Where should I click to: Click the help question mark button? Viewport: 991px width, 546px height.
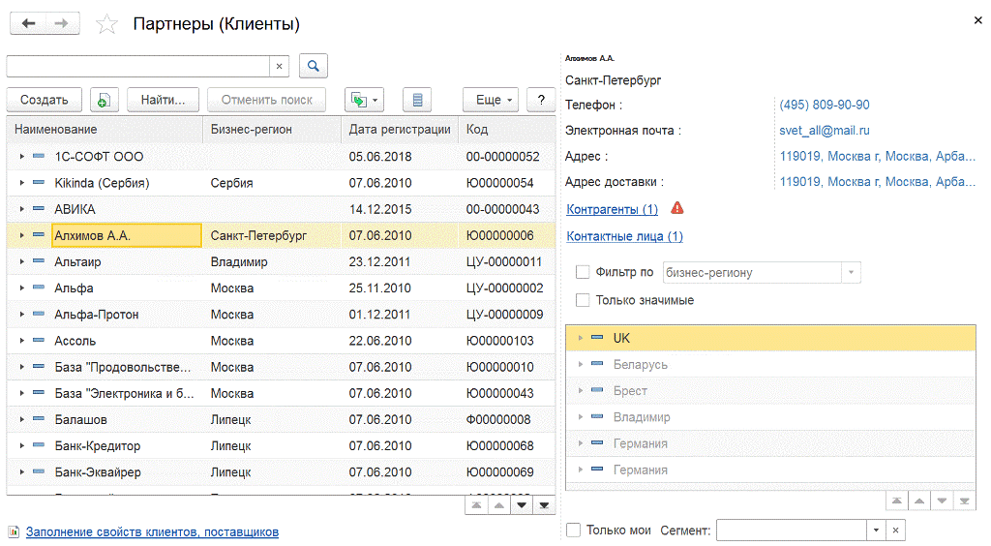point(541,100)
